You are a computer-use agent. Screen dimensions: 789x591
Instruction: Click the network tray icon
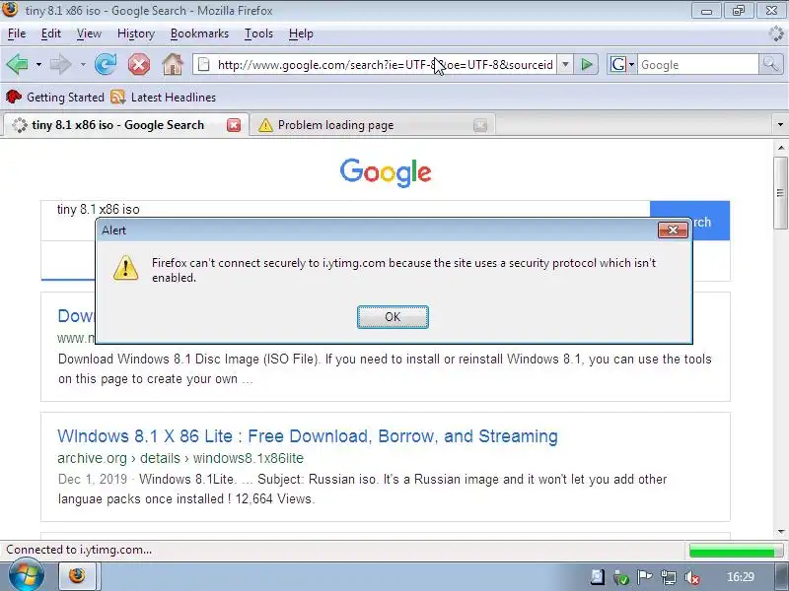[x=669, y=577]
